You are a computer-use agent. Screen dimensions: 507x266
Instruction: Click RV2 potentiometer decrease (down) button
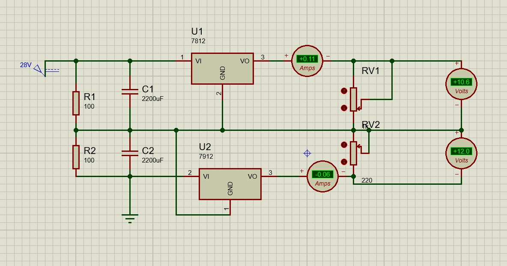[343, 161]
